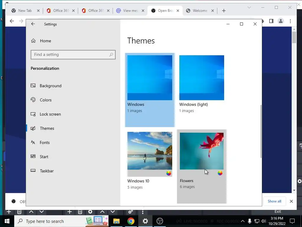Open Fonts settings page
Viewport: 302px width, 227px height.
pyautogui.click(x=45, y=142)
